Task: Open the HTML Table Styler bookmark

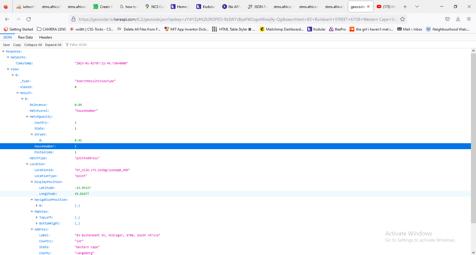Action: tap(234, 29)
